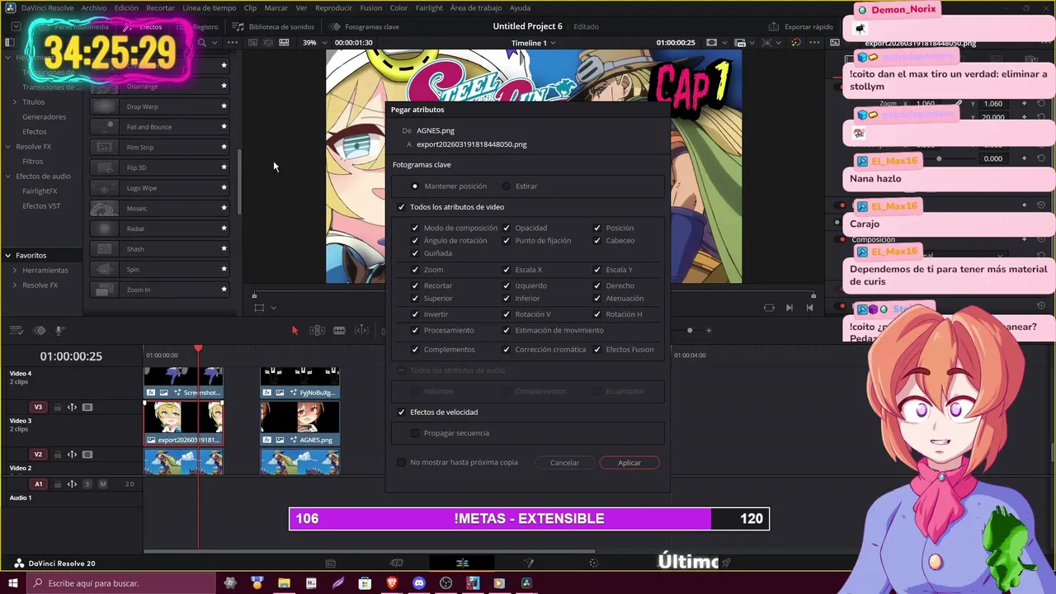Viewport: 1056px width, 594px height.
Task: Lock the A1 audio track
Action: click(x=57, y=484)
